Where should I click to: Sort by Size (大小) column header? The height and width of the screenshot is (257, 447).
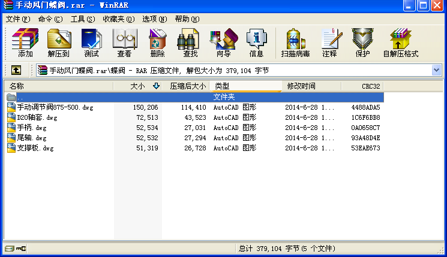(137, 86)
